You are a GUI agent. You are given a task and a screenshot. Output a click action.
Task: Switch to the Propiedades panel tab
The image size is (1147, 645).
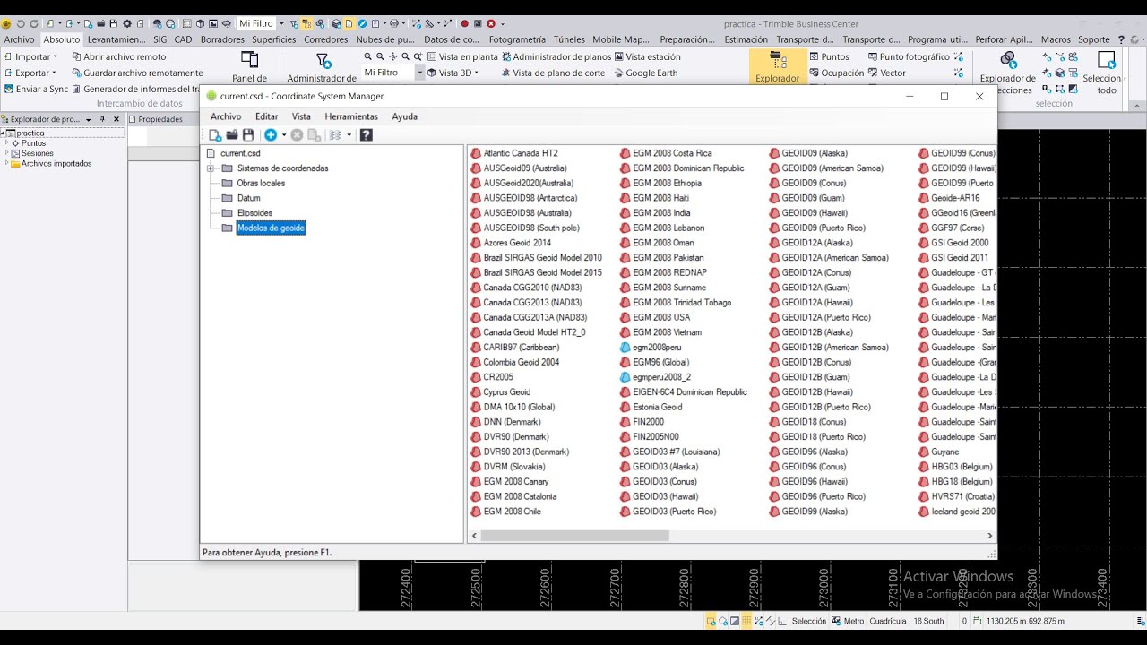156,119
